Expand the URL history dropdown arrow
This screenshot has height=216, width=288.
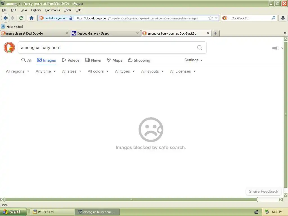coord(216,18)
